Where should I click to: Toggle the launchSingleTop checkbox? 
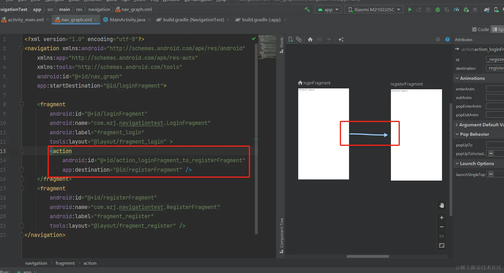click(x=491, y=174)
